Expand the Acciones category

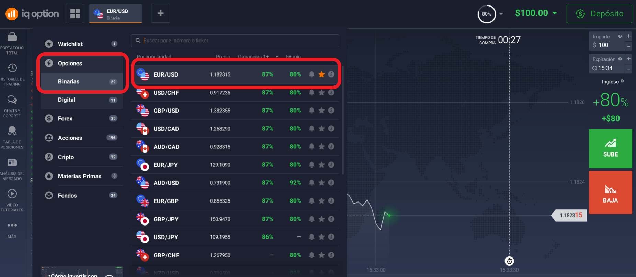click(82, 138)
